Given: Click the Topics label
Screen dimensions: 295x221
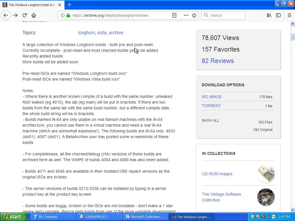Looking at the screenshot, I should point(29,33).
